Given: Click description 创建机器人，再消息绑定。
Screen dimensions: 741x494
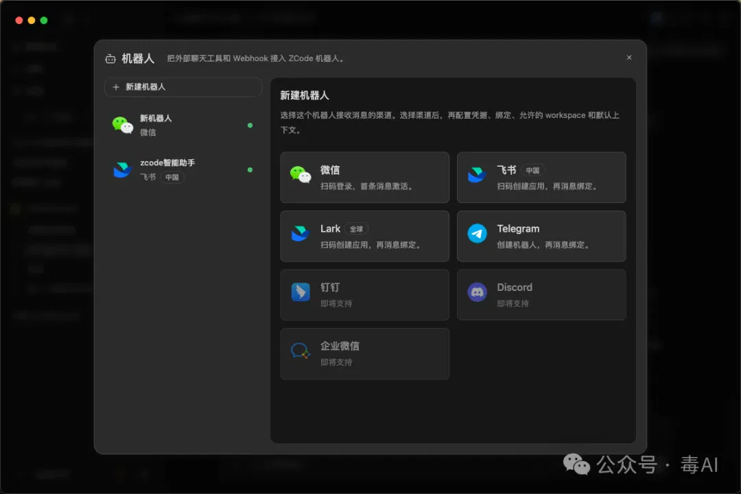Looking at the screenshot, I should tap(544, 245).
